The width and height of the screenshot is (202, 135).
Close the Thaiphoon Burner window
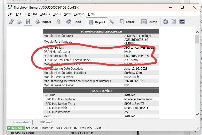(x=194, y=7)
